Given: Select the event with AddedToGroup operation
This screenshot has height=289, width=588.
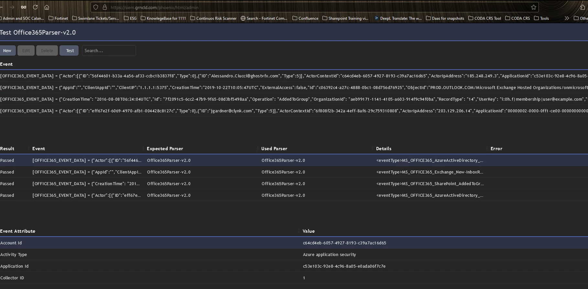Looking at the screenshot, I should (x=294, y=99).
